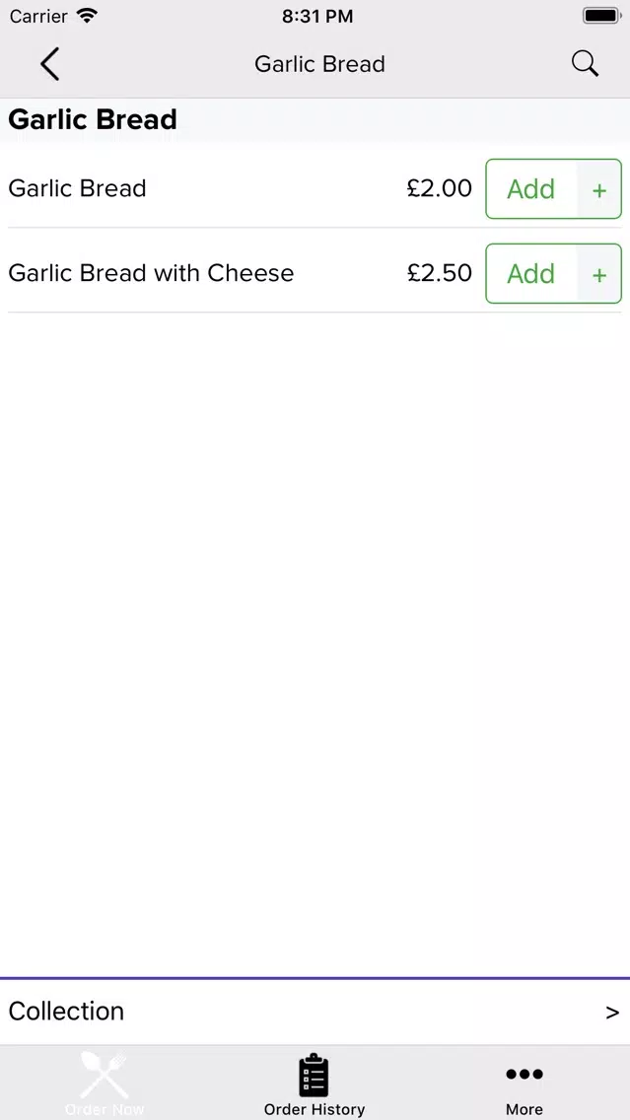This screenshot has width=630, height=1120.
Task: Tap the Garlic Bread title in the navigation bar
Action: (319, 64)
